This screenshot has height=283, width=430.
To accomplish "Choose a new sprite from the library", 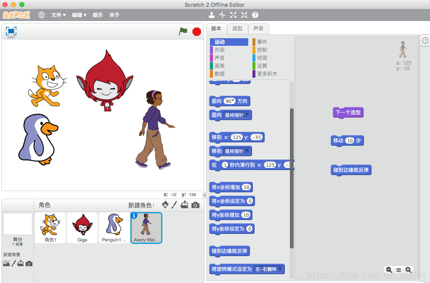I will [x=165, y=204].
